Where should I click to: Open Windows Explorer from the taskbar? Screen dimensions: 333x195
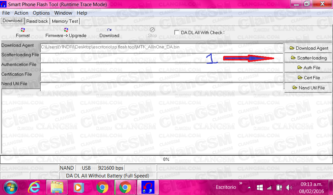[57, 188]
